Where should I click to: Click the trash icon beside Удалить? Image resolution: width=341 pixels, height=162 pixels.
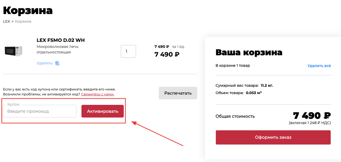tap(57, 63)
